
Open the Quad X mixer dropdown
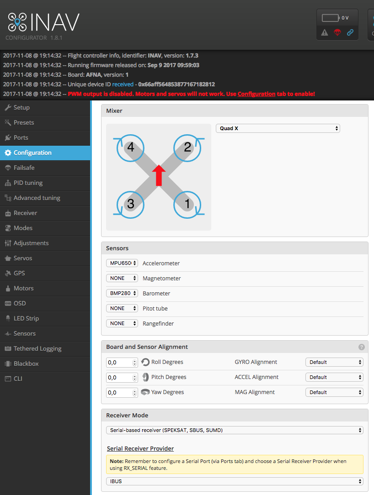click(x=278, y=128)
